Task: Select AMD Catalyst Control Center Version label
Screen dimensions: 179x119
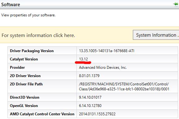Action: click(x=42, y=114)
